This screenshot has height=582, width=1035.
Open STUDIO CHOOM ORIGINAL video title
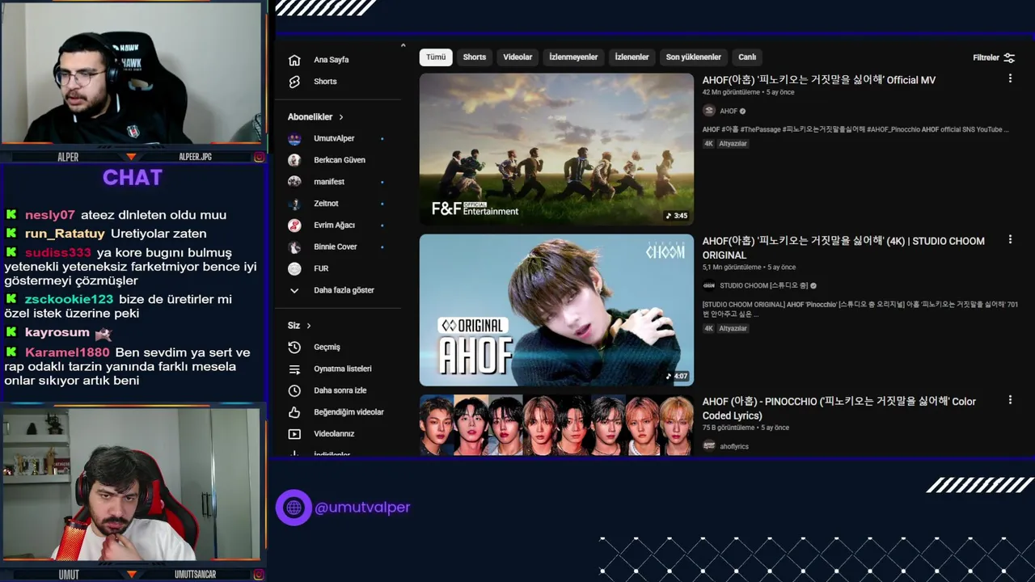[x=843, y=247]
